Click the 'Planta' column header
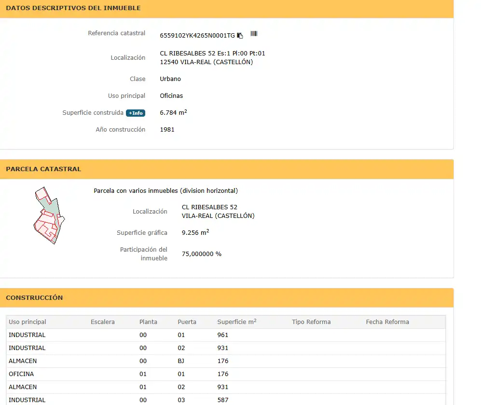481x405 pixels. [x=148, y=322]
